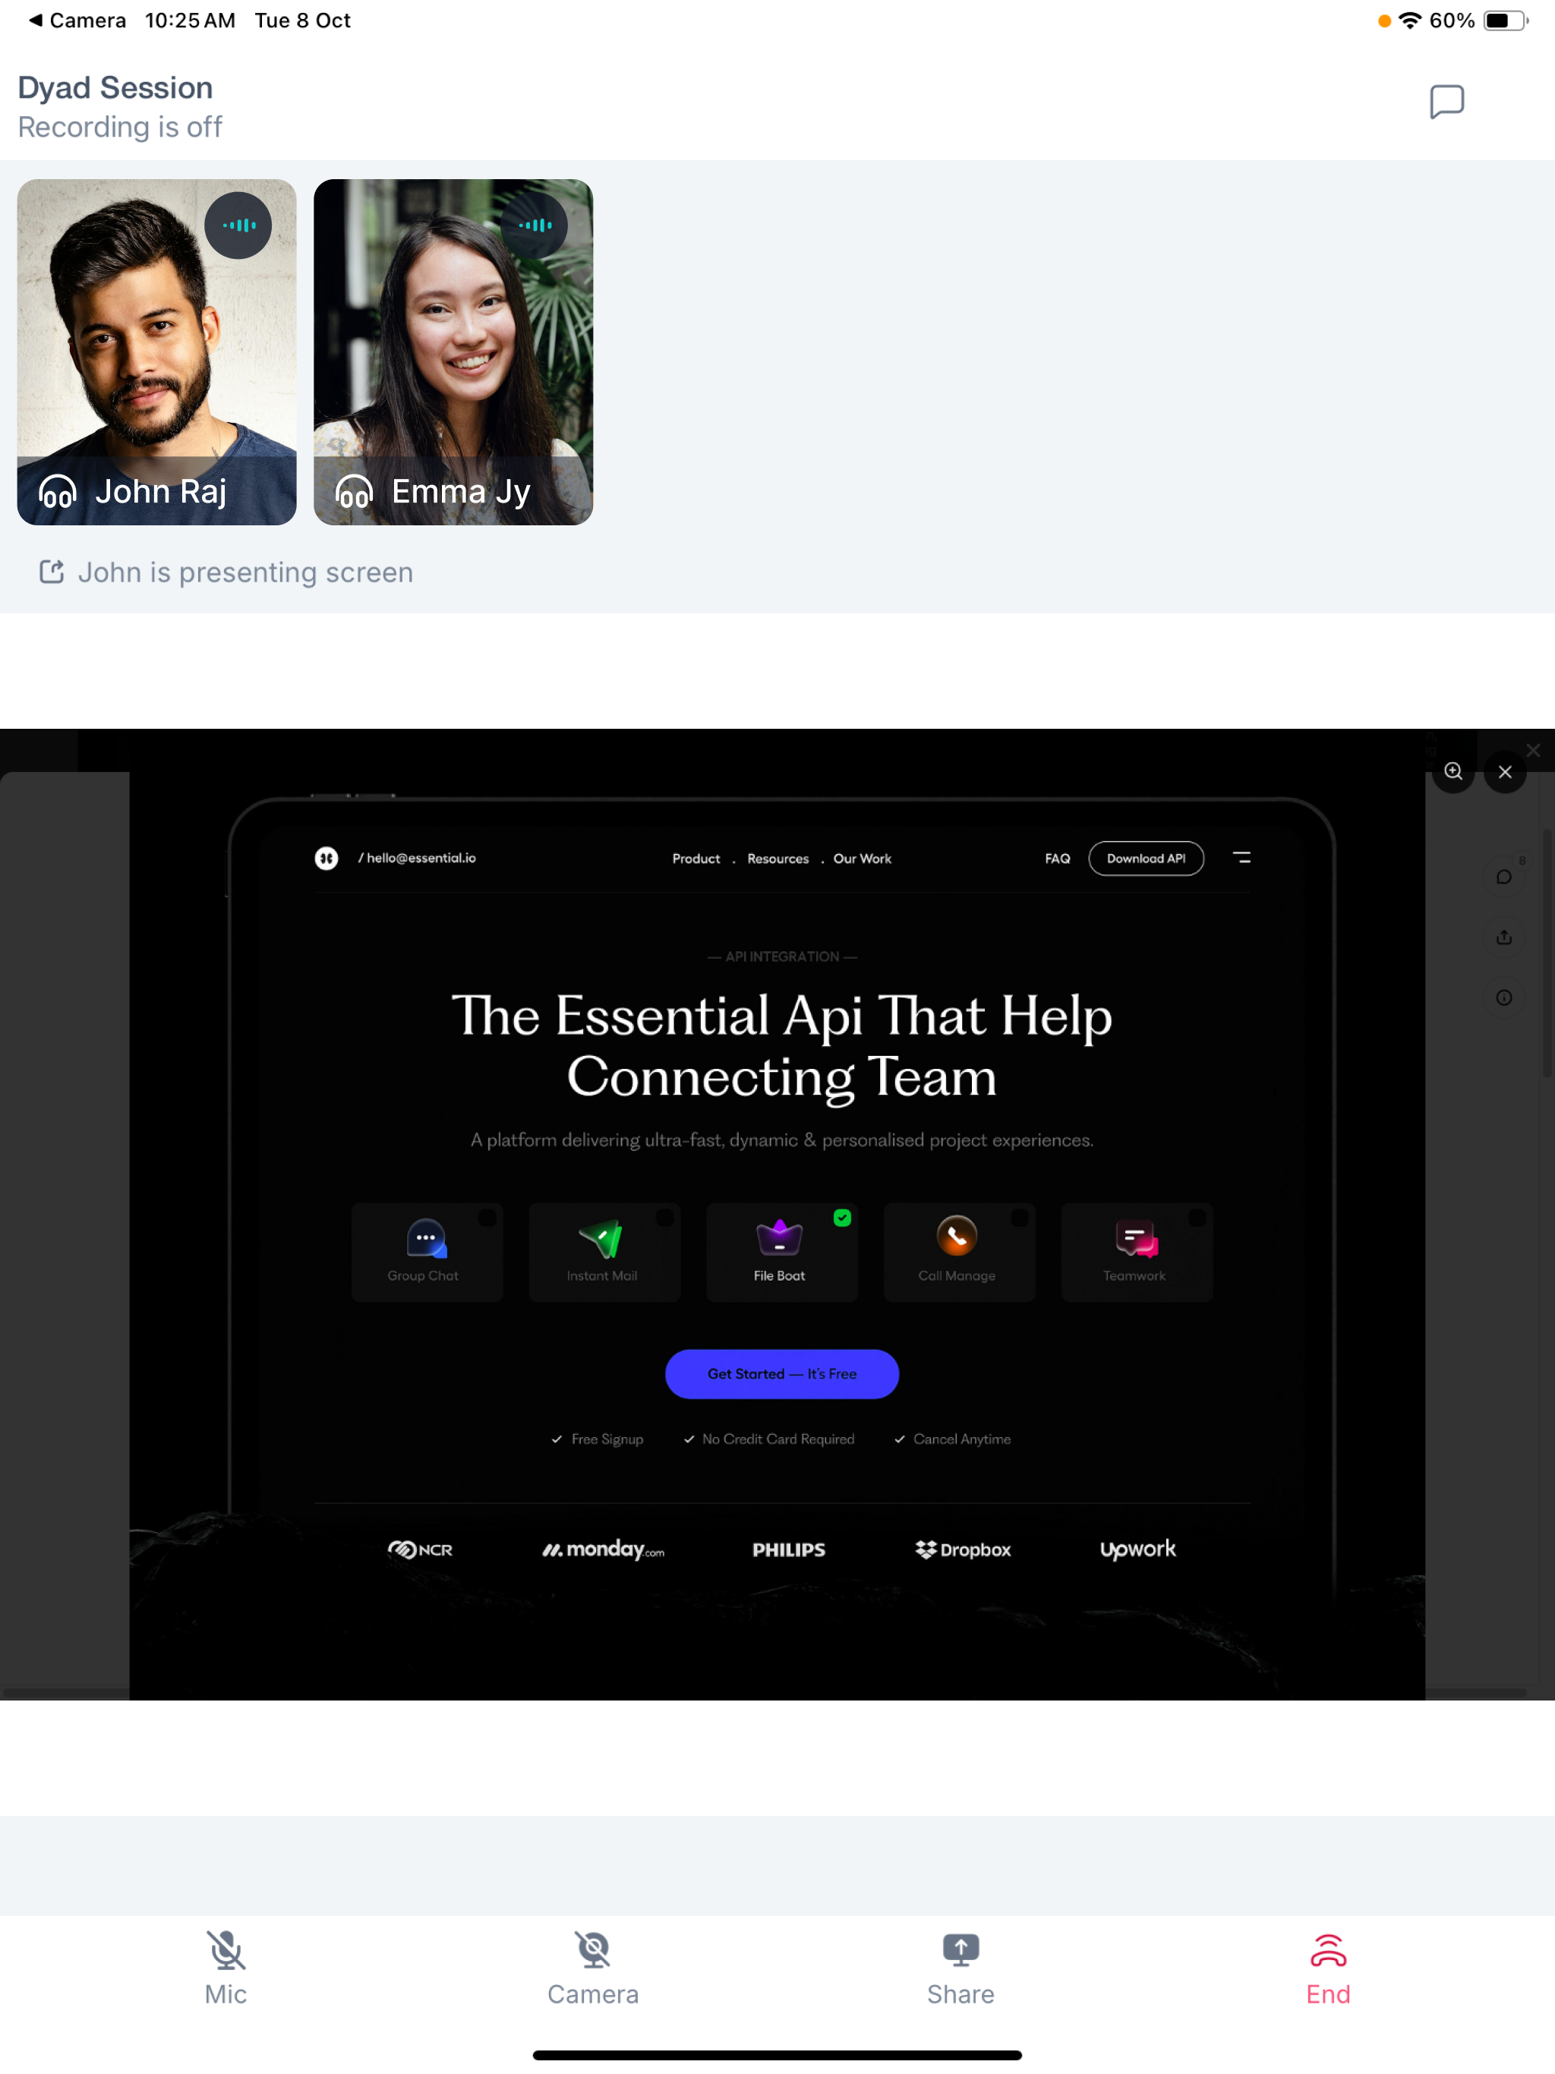
Task: Click the NCR logo
Action: (420, 1550)
